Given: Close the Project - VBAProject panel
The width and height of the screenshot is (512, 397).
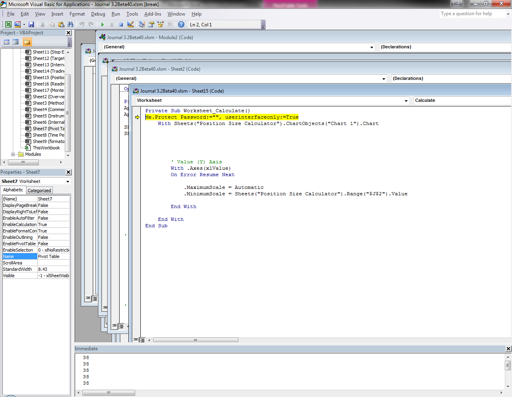Looking at the screenshot, I should [68, 33].
